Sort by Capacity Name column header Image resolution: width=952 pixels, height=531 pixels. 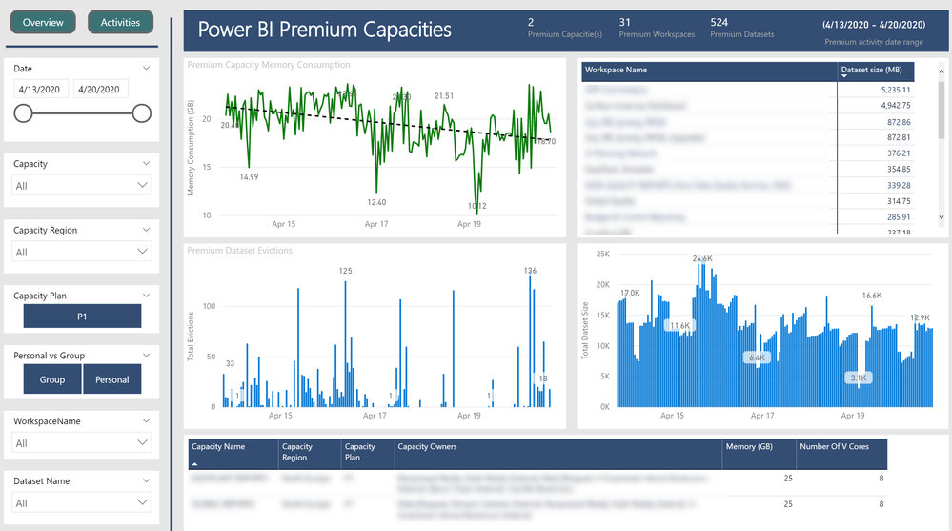point(233,454)
